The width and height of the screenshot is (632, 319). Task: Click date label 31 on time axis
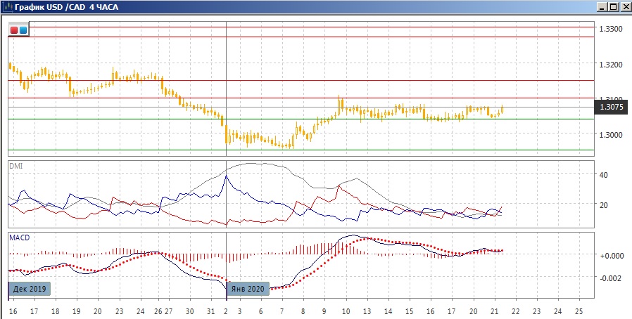click(211, 311)
